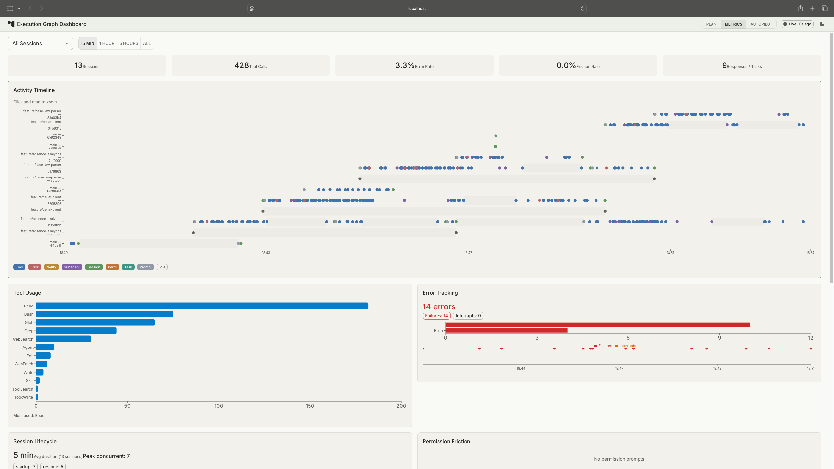
Task: Expand the sidebar options chevron
Action: [x=19, y=8]
